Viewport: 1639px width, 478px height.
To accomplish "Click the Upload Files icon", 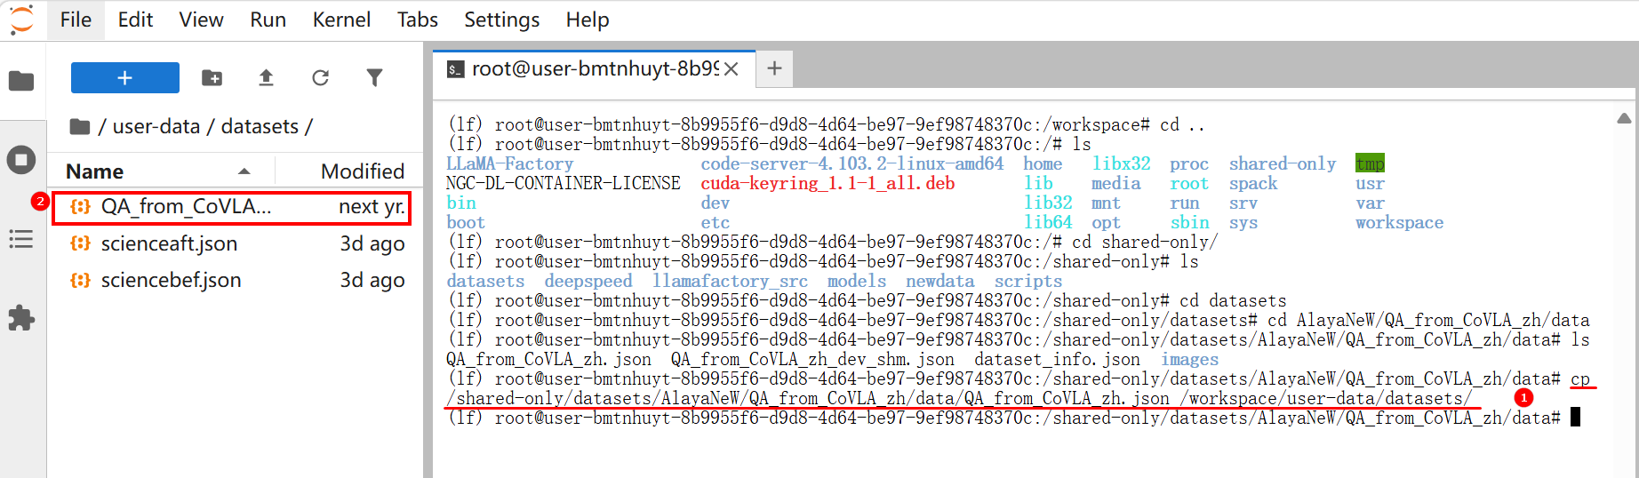I will coord(266,78).
